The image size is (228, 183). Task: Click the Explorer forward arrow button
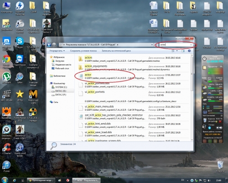coord(54,45)
